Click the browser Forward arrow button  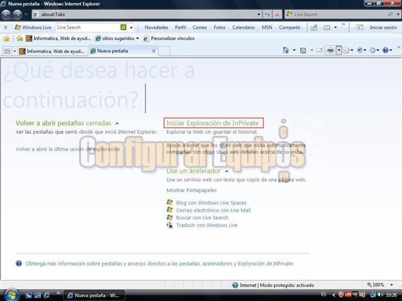tap(17, 14)
